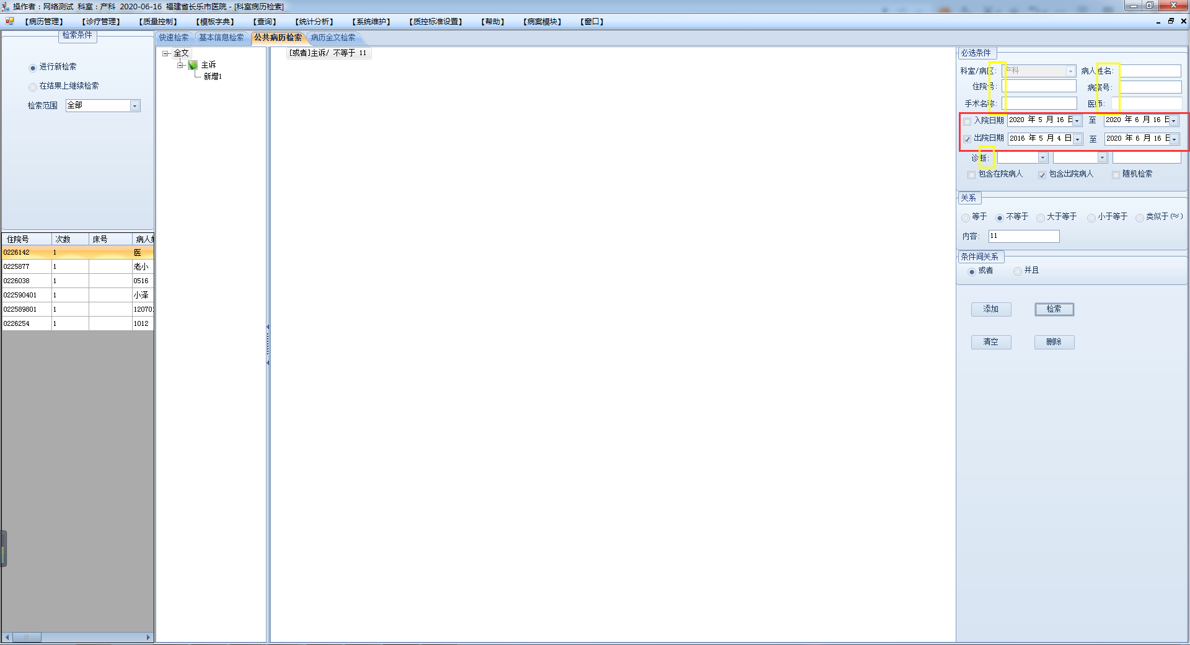Choose the 等于 relation radio
This screenshot has width=1190, height=645.
[x=966, y=217]
